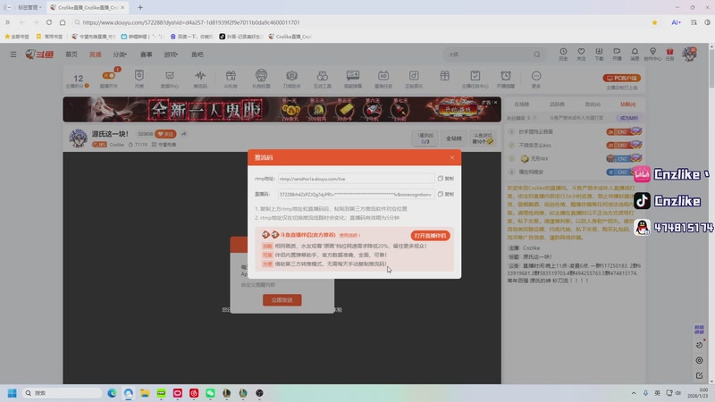
Task: Open a new browser tab
Action: (x=140, y=7)
